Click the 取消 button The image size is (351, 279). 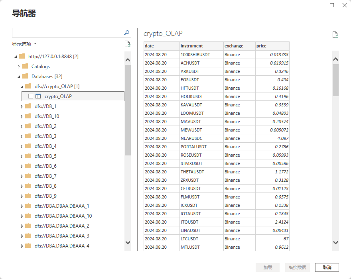click(326, 267)
